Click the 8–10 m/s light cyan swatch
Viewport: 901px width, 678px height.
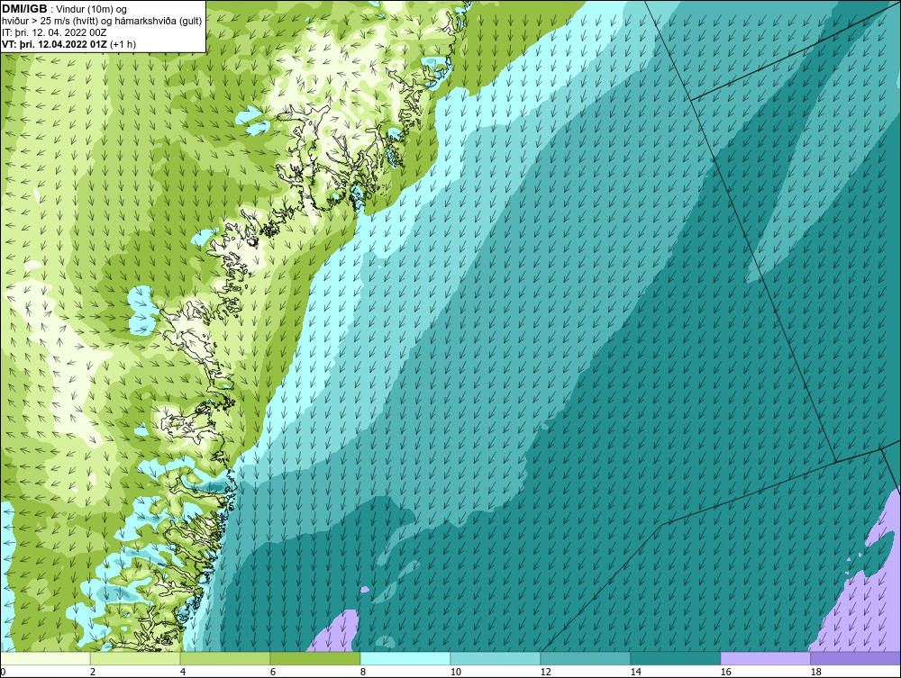click(405, 658)
